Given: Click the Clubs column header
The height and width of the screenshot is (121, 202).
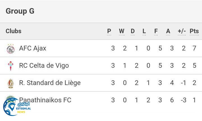Looking at the screenshot, I should (x=13, y=31).
